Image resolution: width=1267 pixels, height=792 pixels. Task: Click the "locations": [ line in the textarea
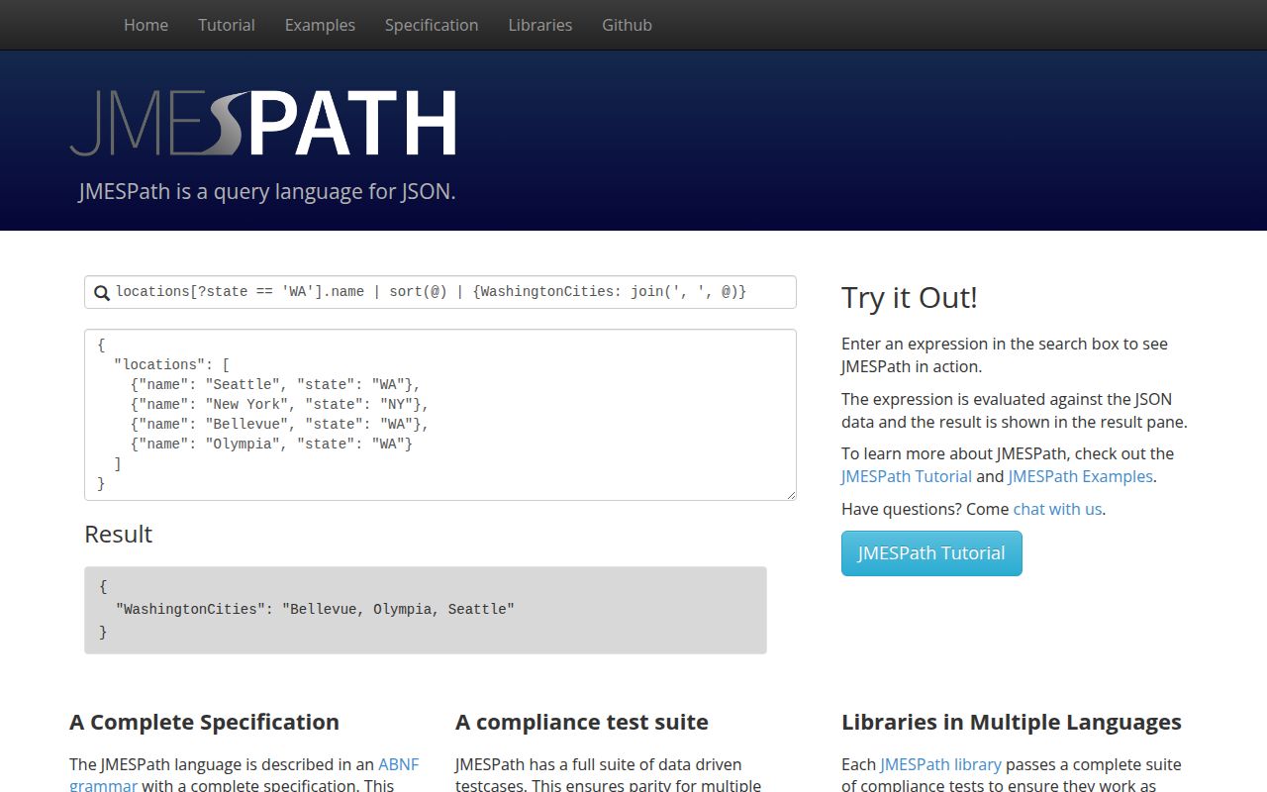(x=171, y=365)
